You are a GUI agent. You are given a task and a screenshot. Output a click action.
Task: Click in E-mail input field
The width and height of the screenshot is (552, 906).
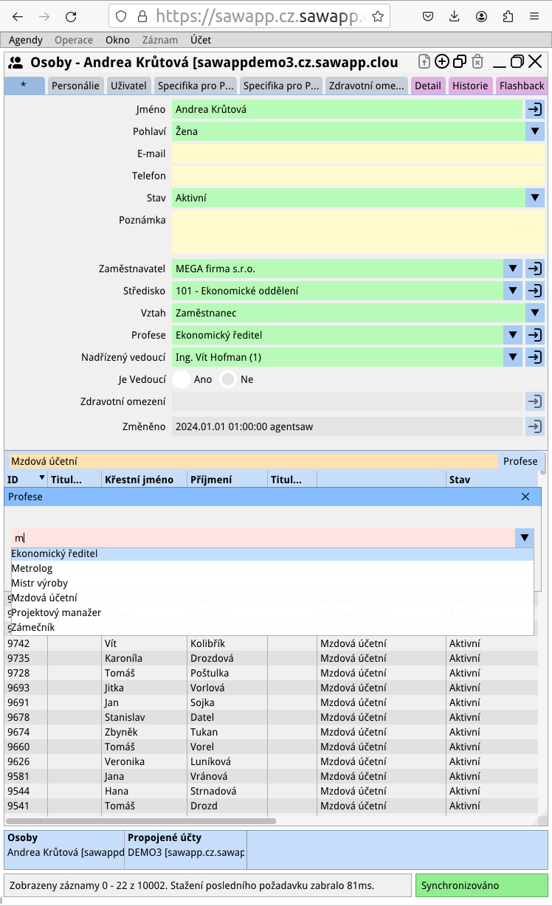pos(358,153)
